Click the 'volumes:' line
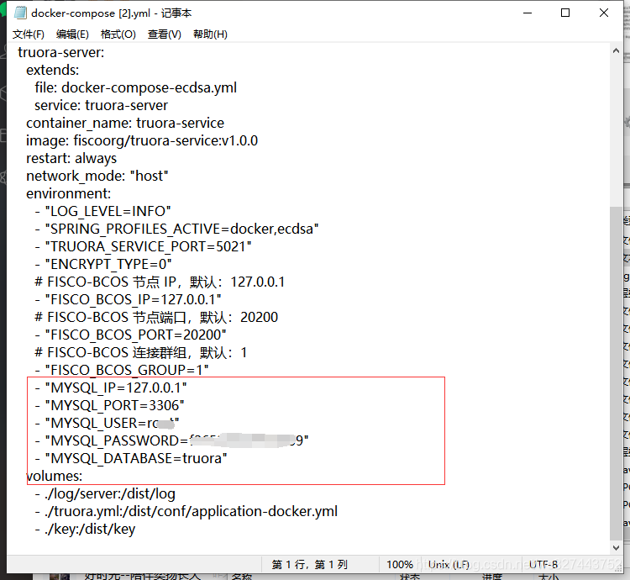Viewport: 630px width, 580px height. [55, 477]
